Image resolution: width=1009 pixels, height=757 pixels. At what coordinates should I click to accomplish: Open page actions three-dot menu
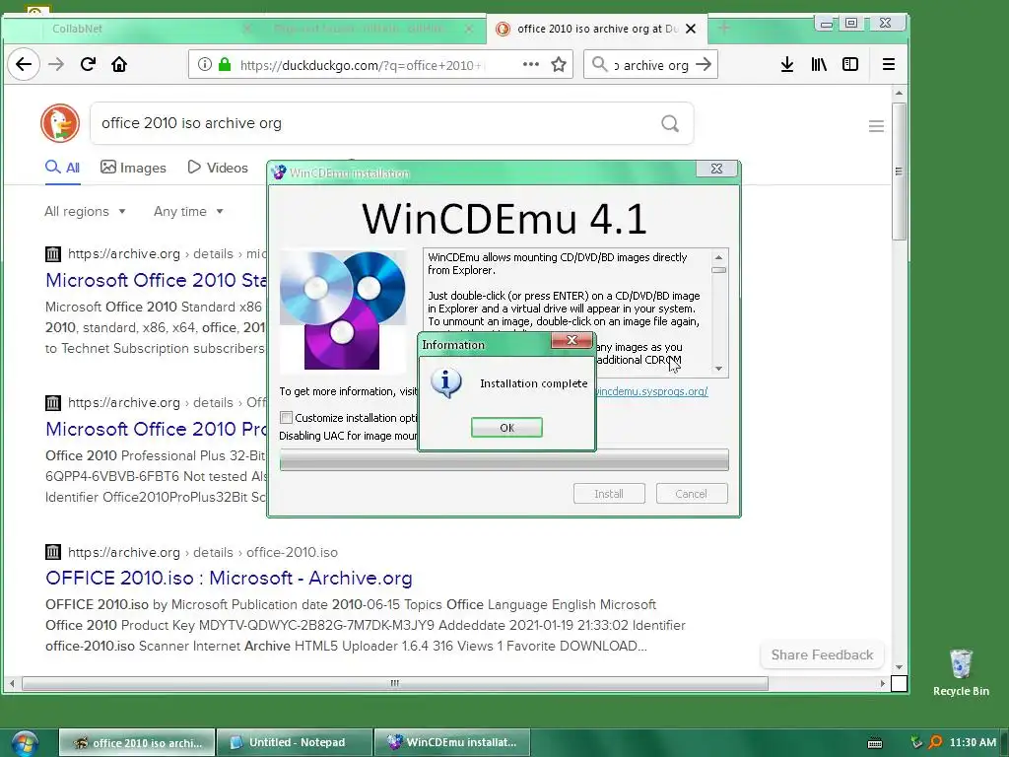point(531,64)
